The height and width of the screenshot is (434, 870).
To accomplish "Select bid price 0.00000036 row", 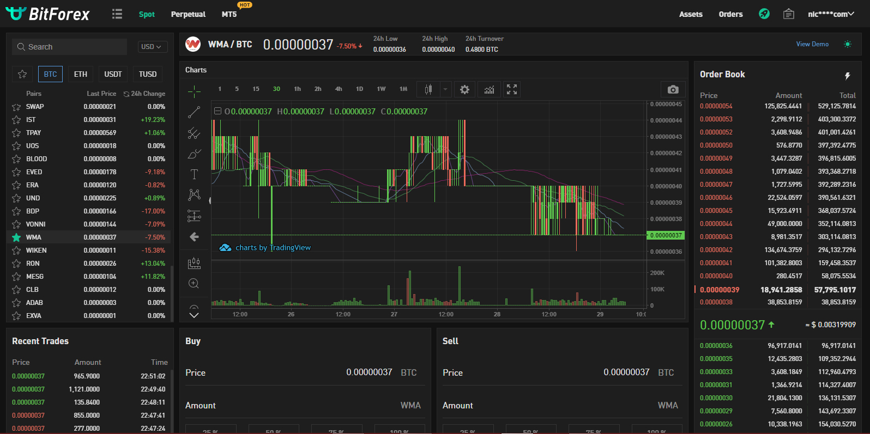I will [778, 346].
